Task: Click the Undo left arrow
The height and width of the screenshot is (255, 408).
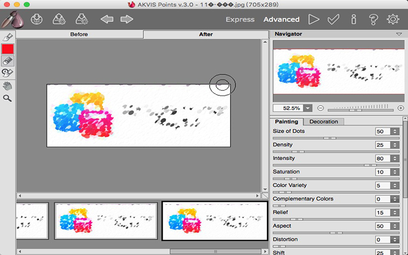Action: click(107, 19)
